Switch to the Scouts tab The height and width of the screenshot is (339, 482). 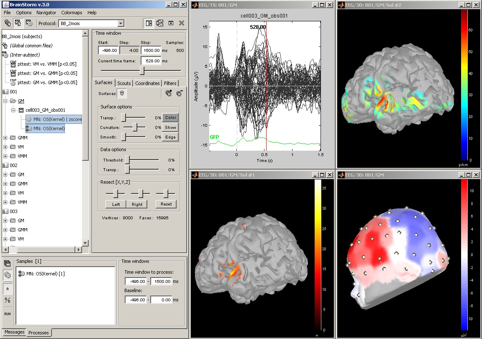pos(124,83)
